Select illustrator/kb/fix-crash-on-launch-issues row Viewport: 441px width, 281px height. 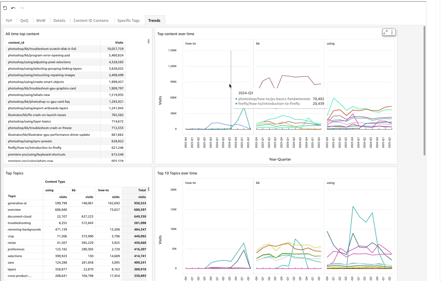66,115
